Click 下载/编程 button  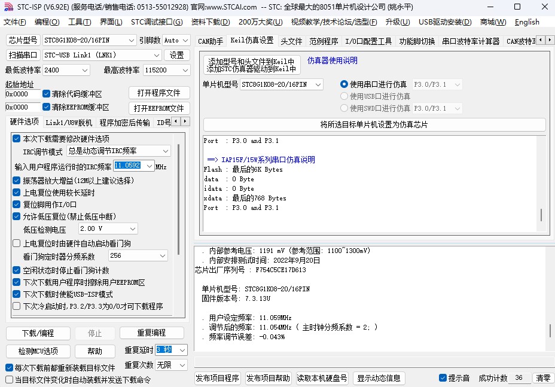(38, 333)
